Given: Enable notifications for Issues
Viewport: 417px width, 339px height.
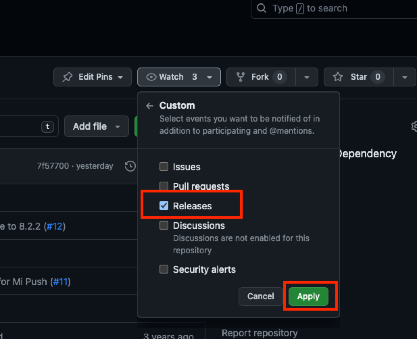Looking at the screenshot, I should (x=164, y=166).
